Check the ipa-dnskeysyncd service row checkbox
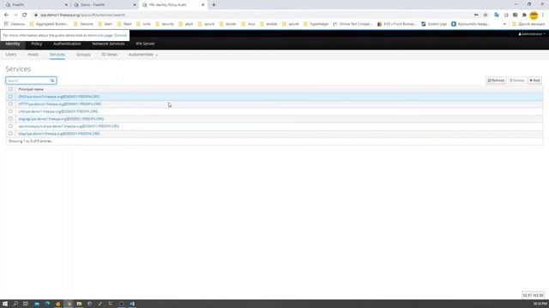Image resolution: width=549 pixels, height=308 pixels. pos(10,126)
